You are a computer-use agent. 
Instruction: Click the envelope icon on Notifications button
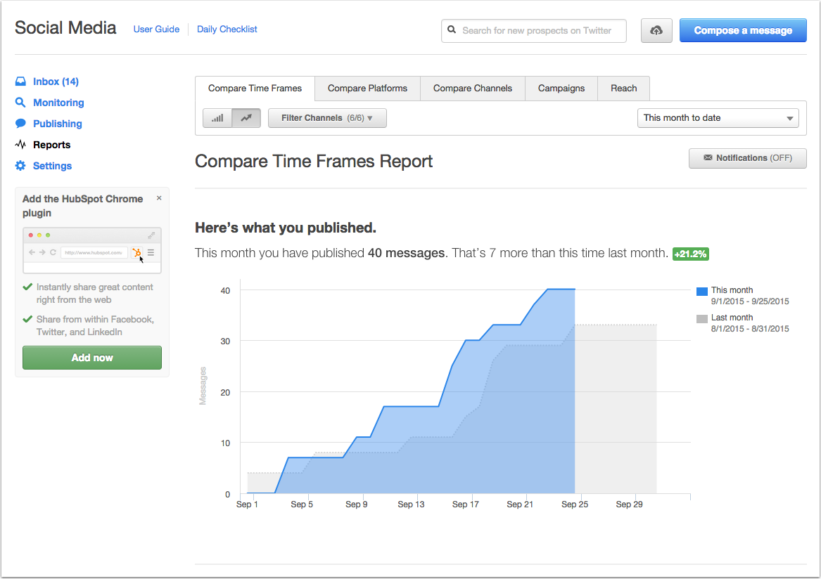coord(707,158)
